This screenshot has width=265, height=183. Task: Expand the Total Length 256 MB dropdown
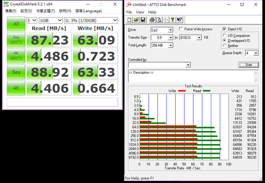click(x=170, y=45)
